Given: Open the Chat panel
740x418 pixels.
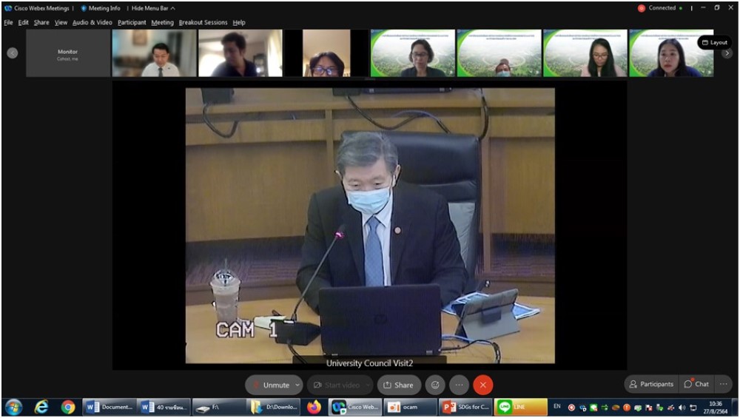Looking at the screenshot, I should [696, 384].
